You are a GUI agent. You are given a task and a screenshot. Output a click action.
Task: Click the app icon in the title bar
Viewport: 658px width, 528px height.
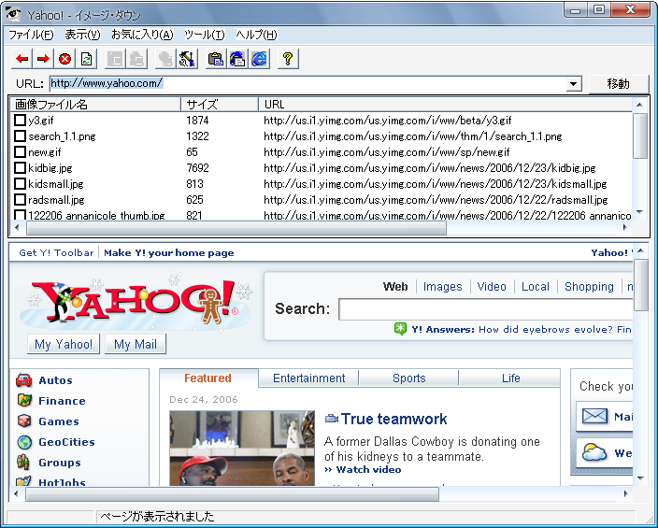[x=13, y=14]
